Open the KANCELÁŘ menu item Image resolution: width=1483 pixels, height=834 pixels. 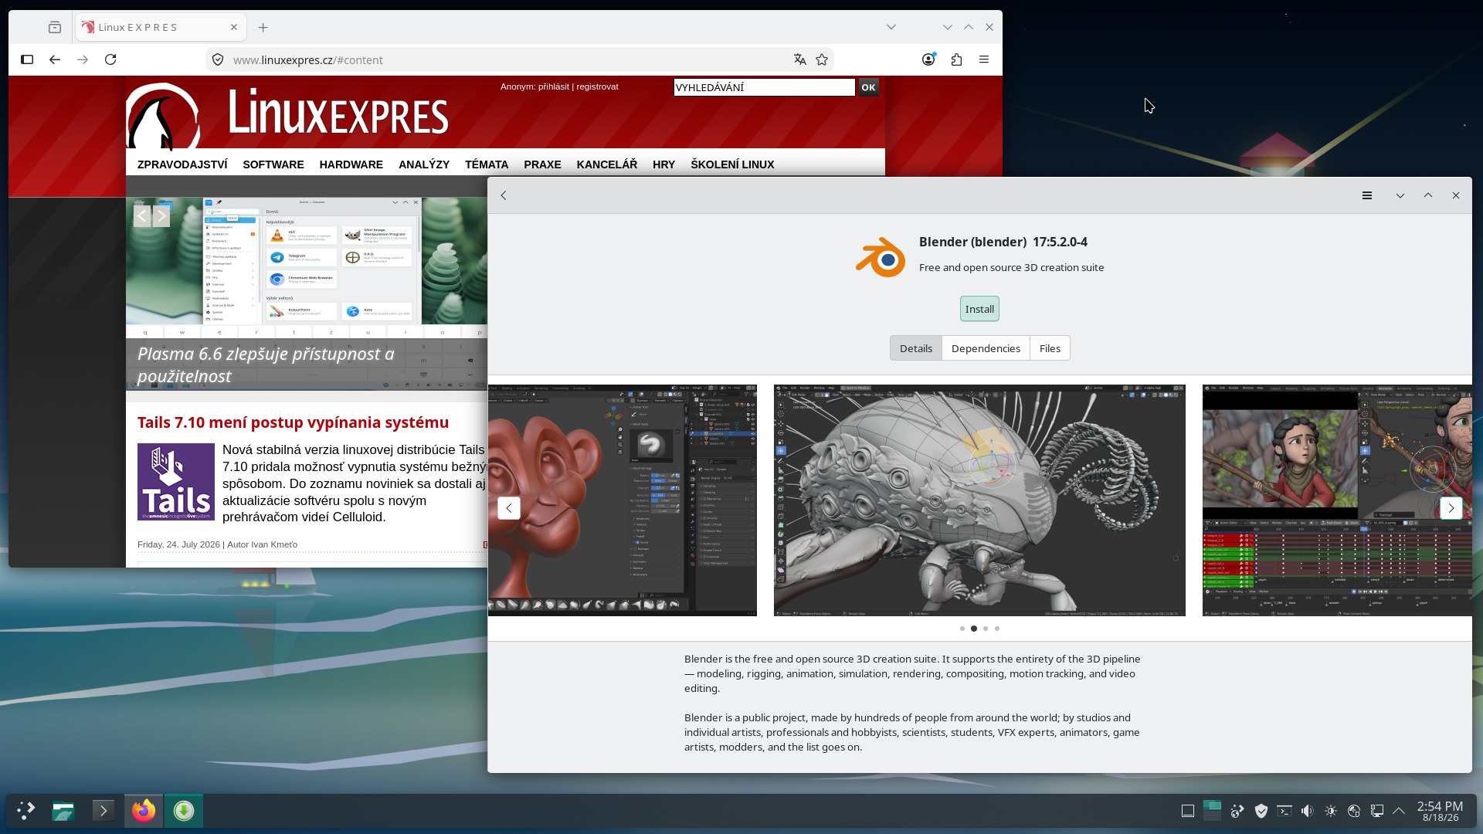click(x=607, y=164)
